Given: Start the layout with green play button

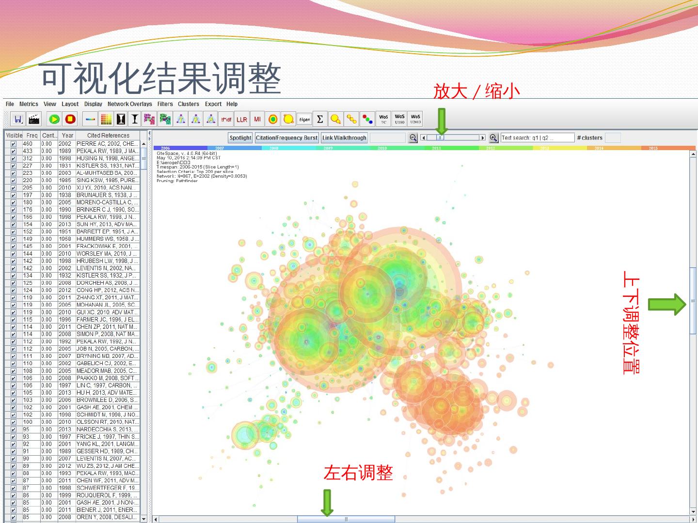Looking at the screenshot, I should point(54,119).
